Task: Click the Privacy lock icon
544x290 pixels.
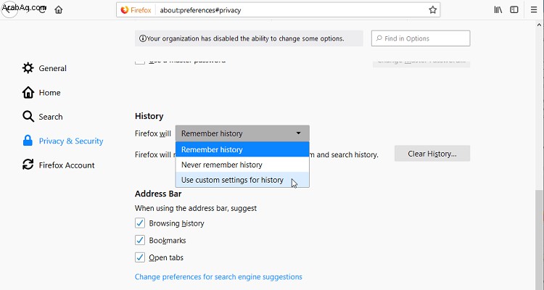Action: (28, 141)
